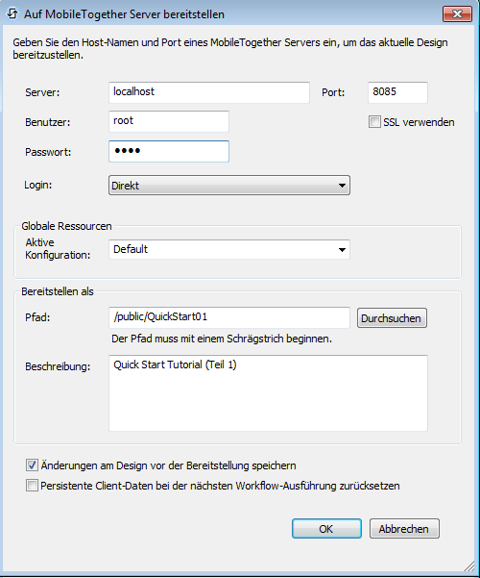This screenshot has height=578, width=480.
Task: Click the Abbrechen button
Action: (x=404, y=529)
